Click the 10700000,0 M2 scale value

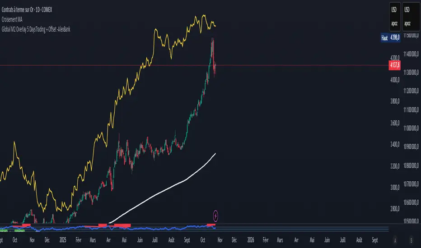(411, 184)
